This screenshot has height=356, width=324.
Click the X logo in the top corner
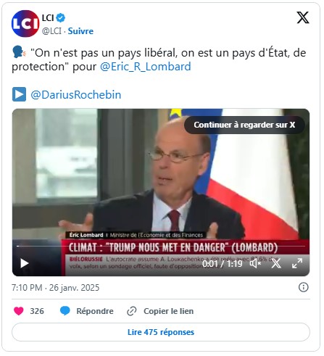click(x=303, y=17)
